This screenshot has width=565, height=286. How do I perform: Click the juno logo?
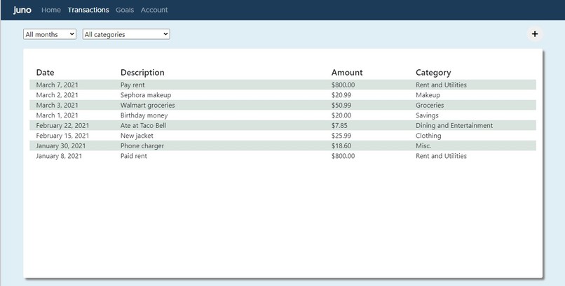coord(22,10)
